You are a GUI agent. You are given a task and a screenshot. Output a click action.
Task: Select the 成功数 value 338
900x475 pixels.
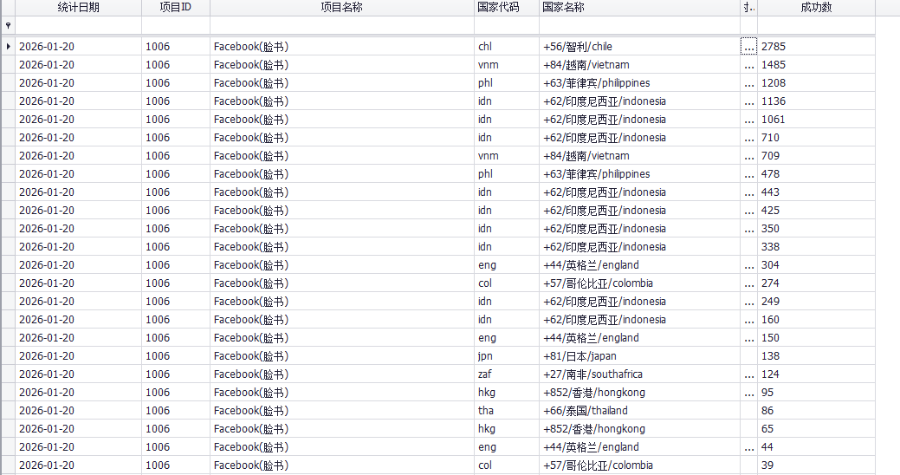pyautogui.click(x=816, y=247)
